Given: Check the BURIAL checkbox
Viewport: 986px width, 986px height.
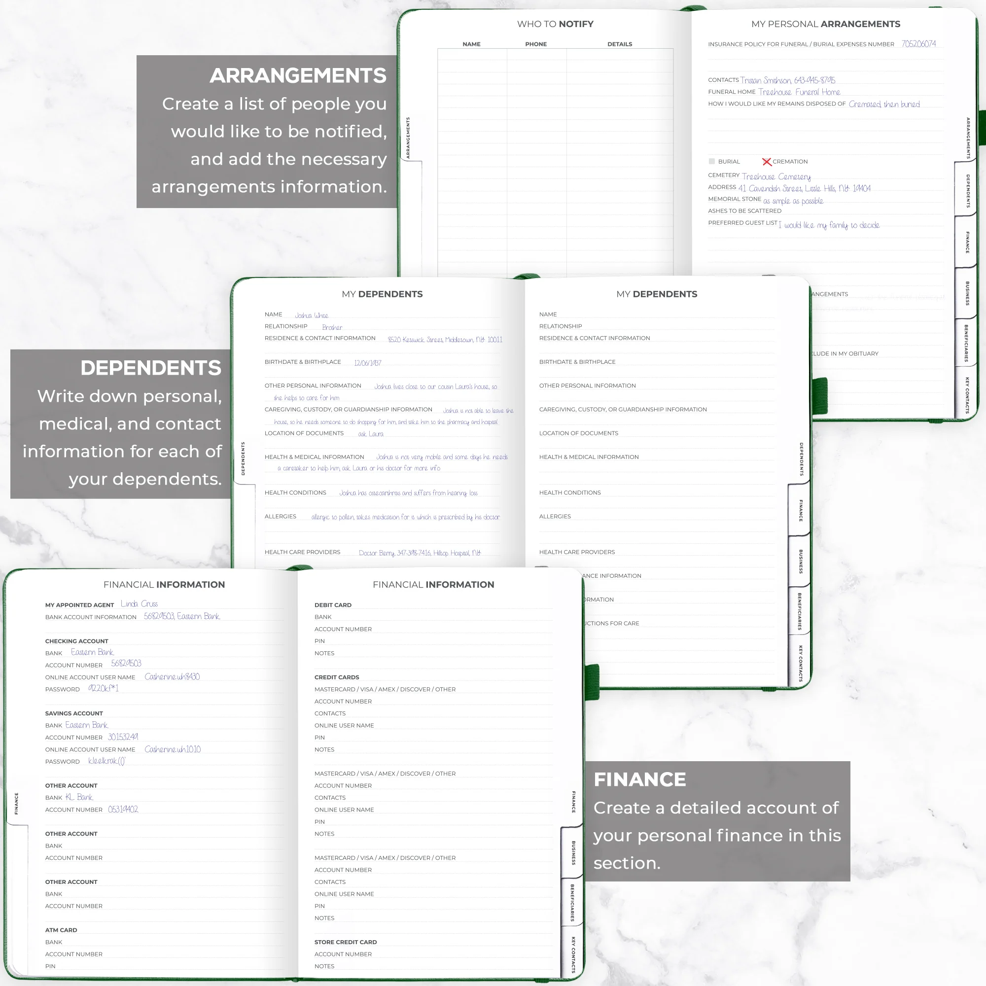Looking at the screenshot, I should [x=712, y=162].
